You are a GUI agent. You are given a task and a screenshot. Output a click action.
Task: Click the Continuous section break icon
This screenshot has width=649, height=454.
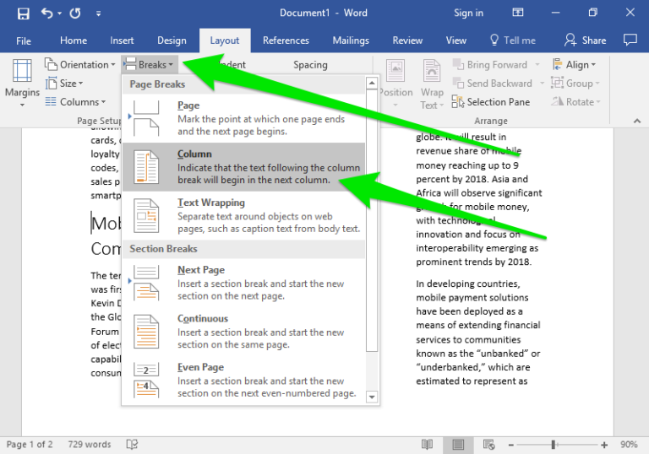(x=146, y=331)
